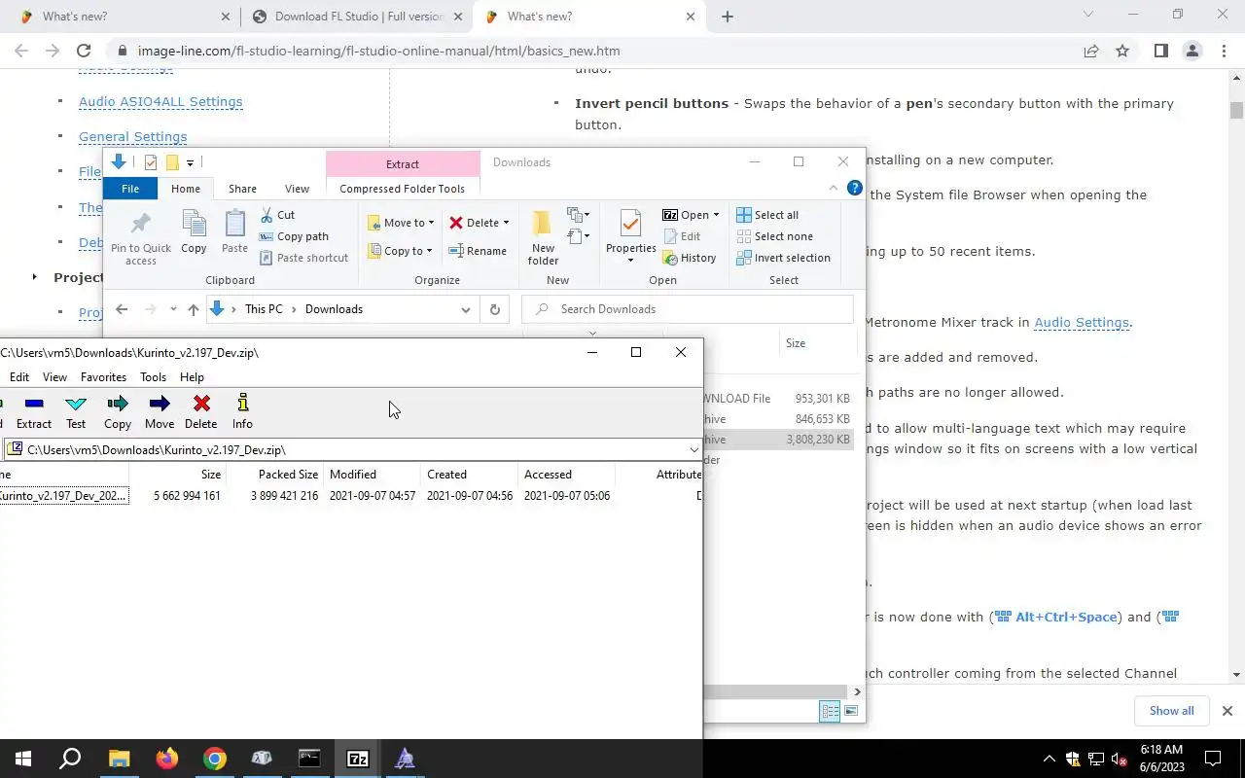Click Paste shortcut in Explorer ribbon
Viewport: 1245px width, 778px height.
tap(304, 258)
